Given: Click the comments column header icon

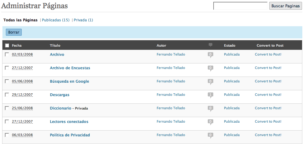Looking at the screenshot, I should coord(211,45).
